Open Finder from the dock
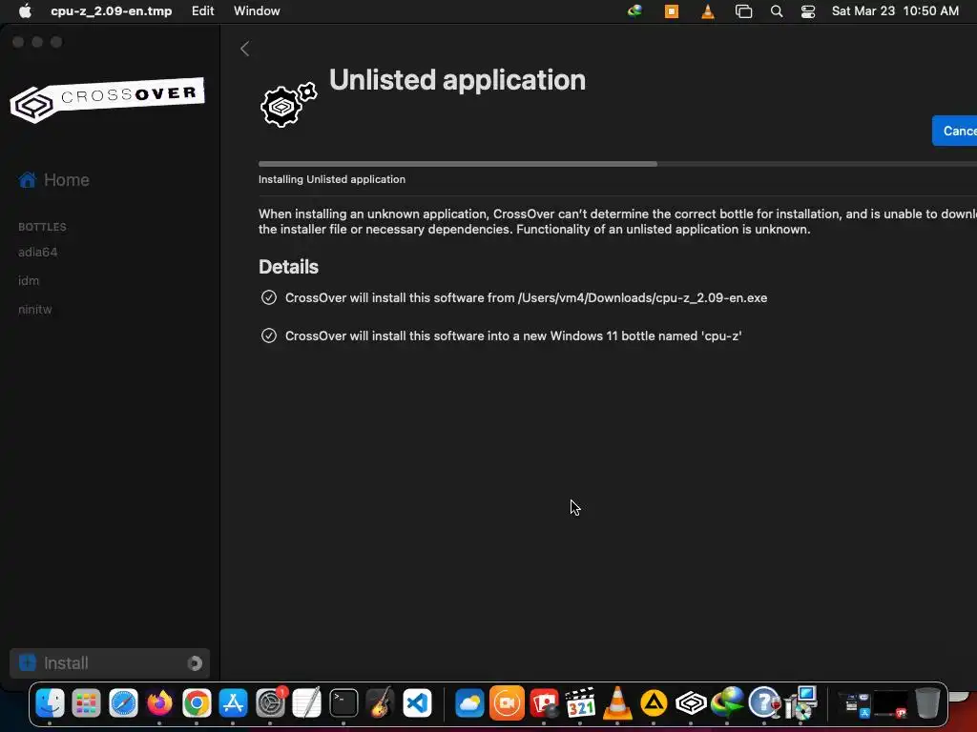Screen dimensions: 977x732 tap(50, 704)
